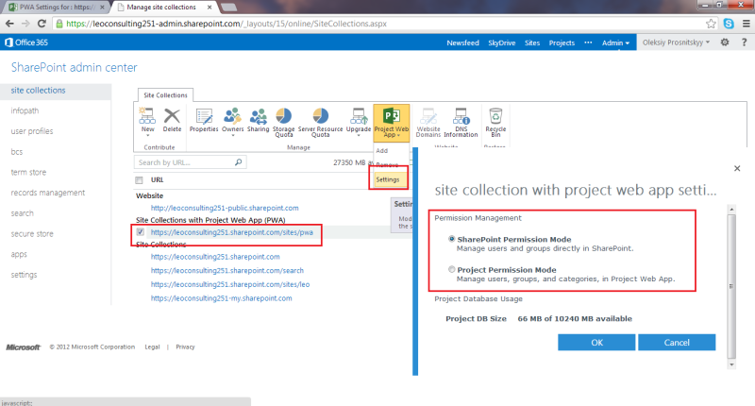Click the Search by URL input field
The height and width of the screenshot is (406, 755).
point(191,162)
